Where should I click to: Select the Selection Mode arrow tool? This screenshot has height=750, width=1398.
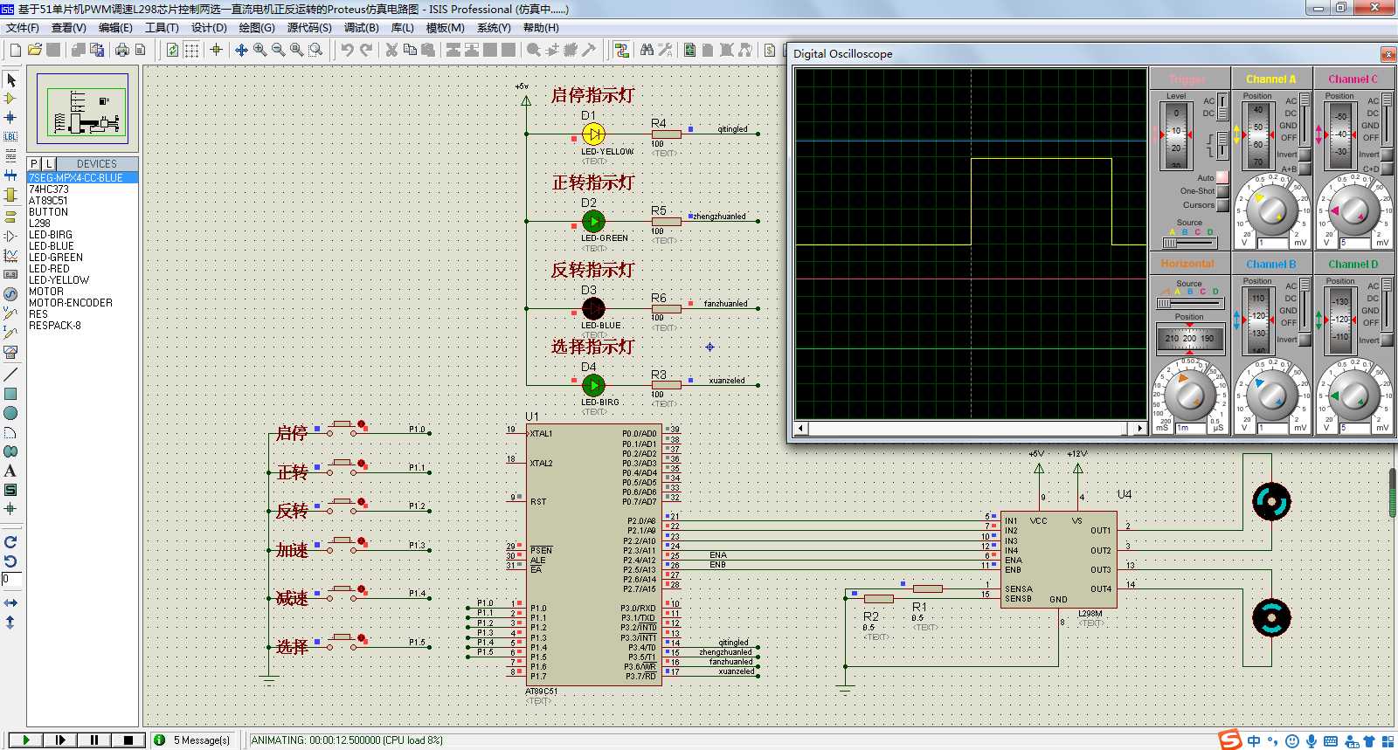pos(10,79)
